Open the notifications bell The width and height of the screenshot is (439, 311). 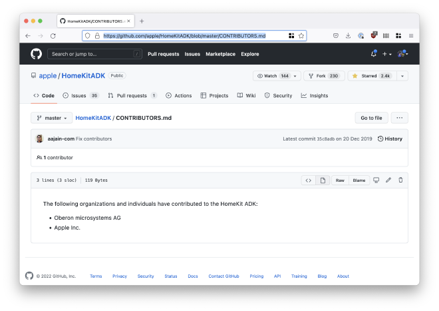coord(373,54)
